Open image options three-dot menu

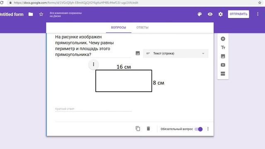(94, 65)
